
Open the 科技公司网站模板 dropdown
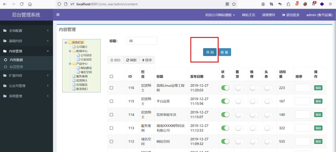220,15
